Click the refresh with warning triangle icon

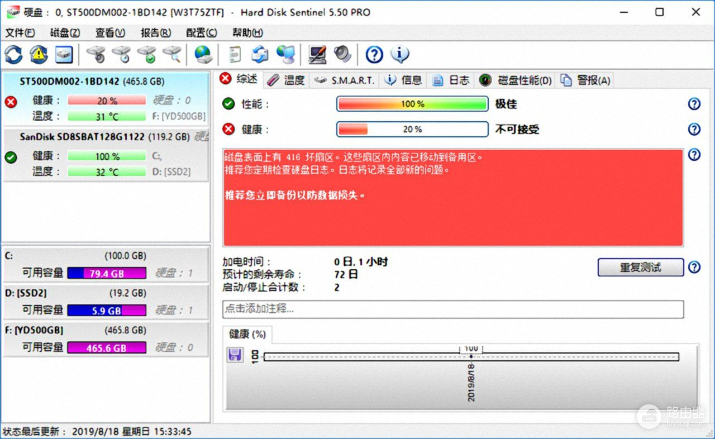pyautogui.click(x=39, y=54)
